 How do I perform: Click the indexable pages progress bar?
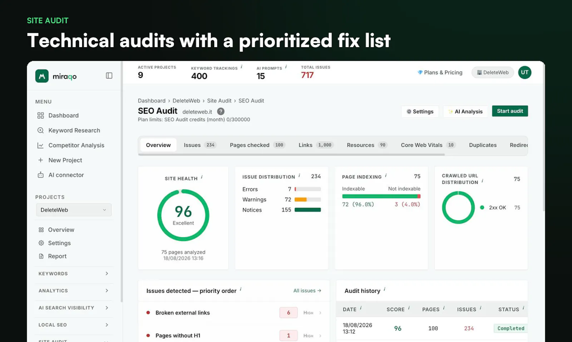380,196
